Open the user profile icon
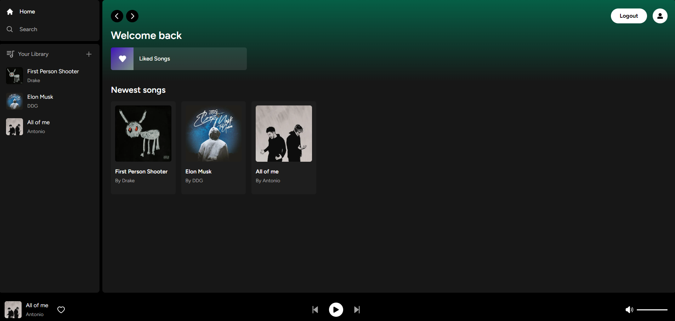This screenshot has height=321, width=675. point(660,16)
